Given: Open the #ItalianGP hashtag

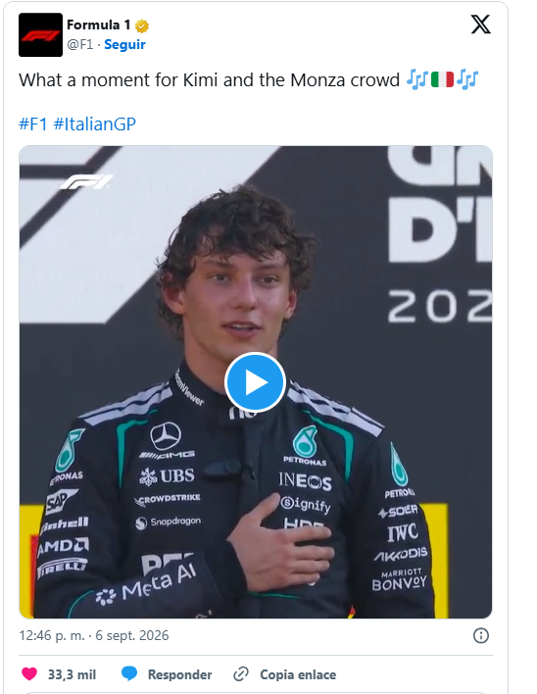Looking at the screenshot, I should tap(95, 124).
